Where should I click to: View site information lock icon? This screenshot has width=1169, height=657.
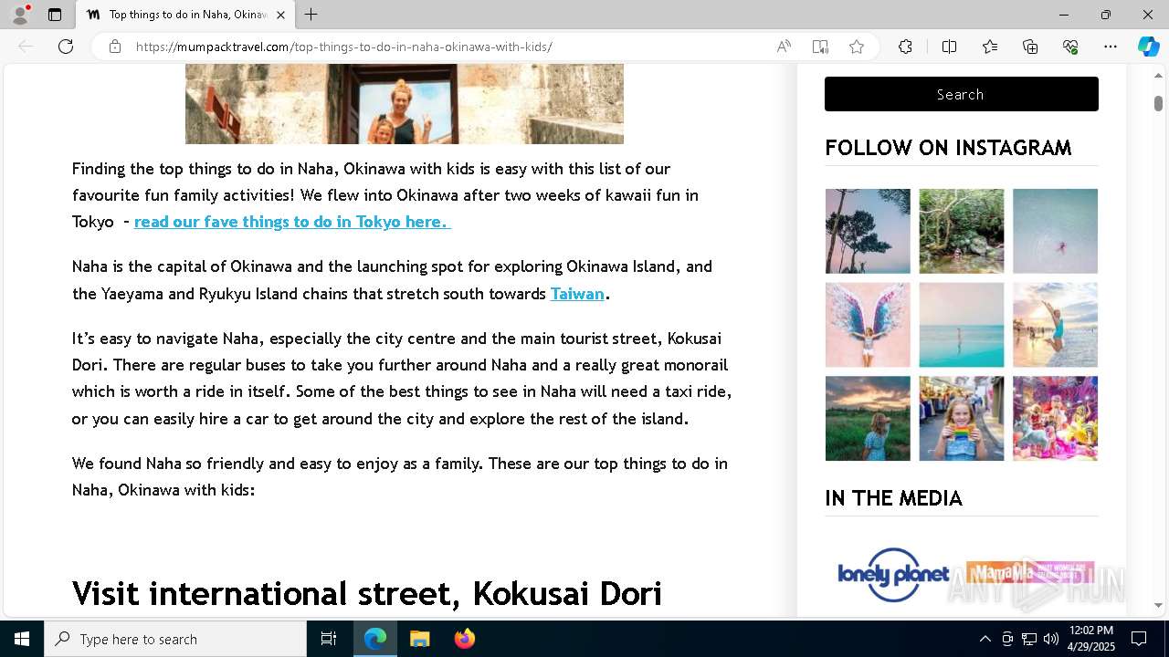(x=115, y=47)
